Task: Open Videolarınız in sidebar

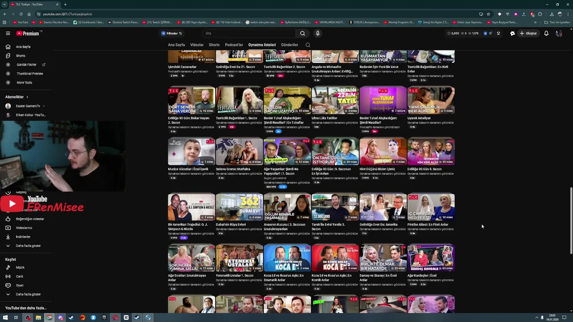Action: point(24,228)
